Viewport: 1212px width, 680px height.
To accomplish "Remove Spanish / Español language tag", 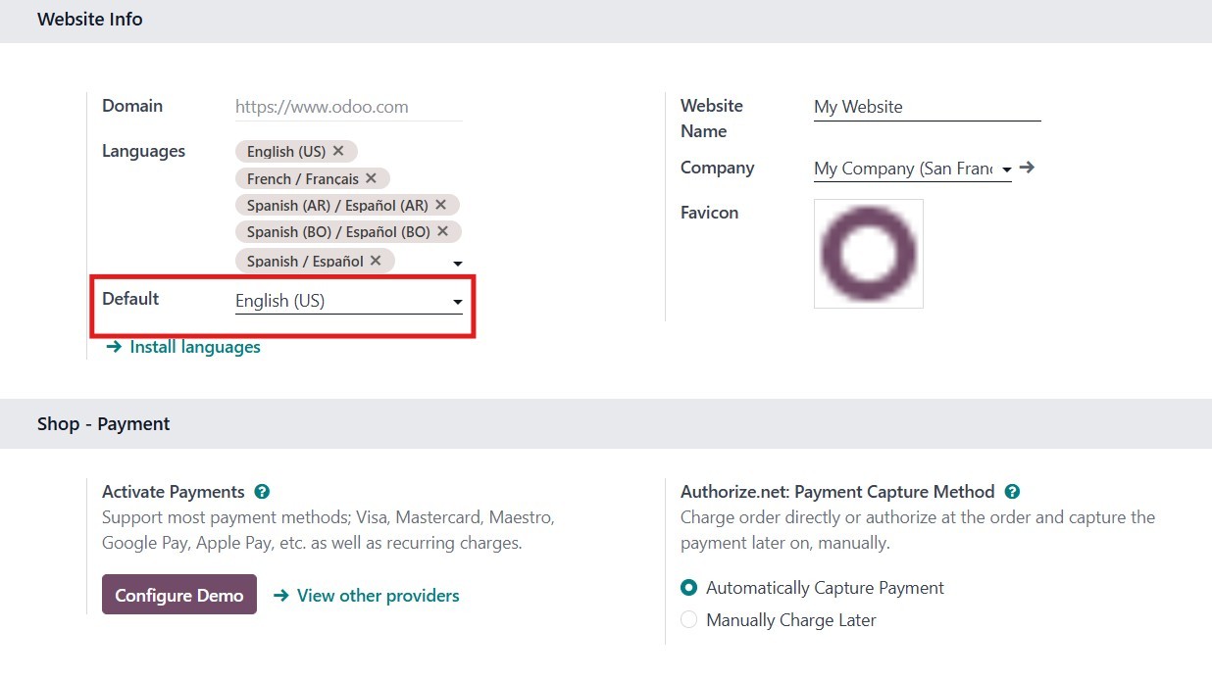I will tap(376, 261).
